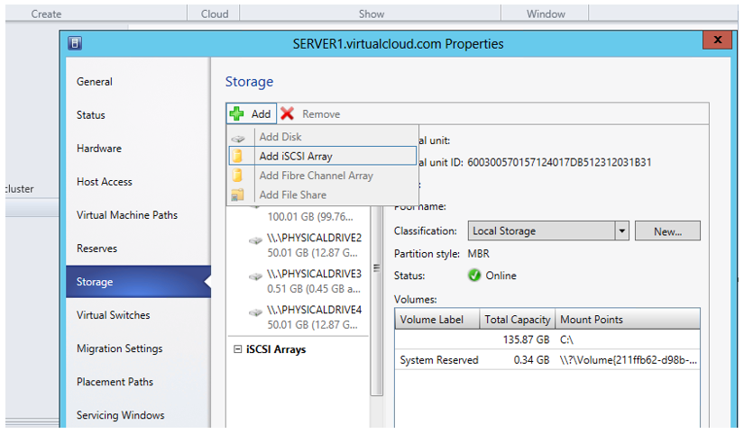Screen dimensions: 744x434
Task: Click the Total Capacity column header
Action: tap(518, 320)
